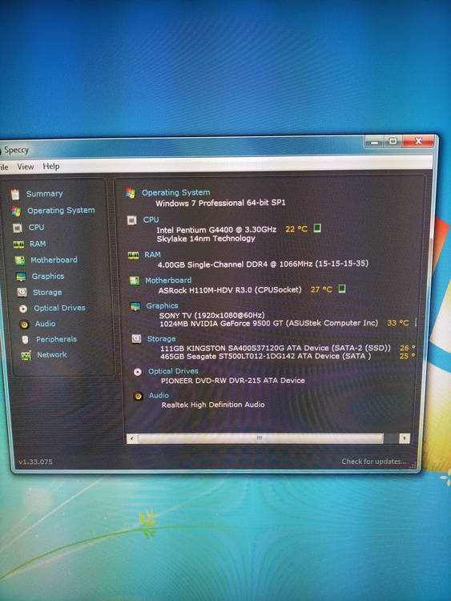Click the scrollbar right arrow
The height and width of the screenshot is (601, 451).
click(x=405, y=438)
